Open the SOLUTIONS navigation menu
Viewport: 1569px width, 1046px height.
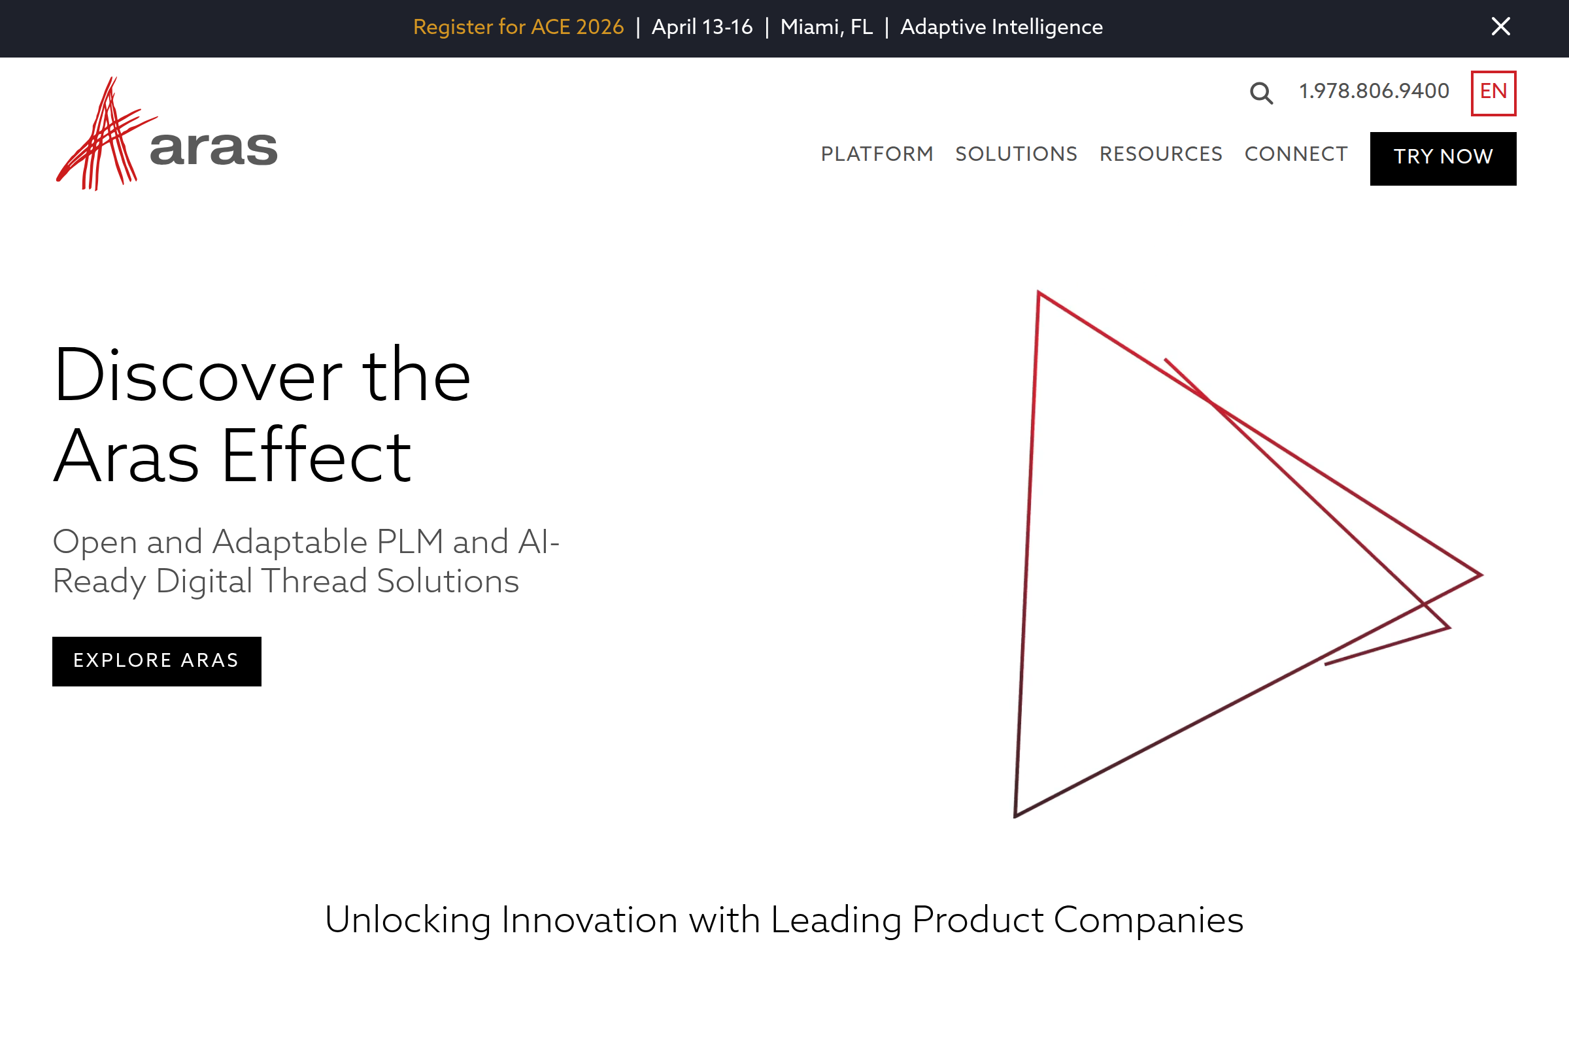click(1015, 154)
